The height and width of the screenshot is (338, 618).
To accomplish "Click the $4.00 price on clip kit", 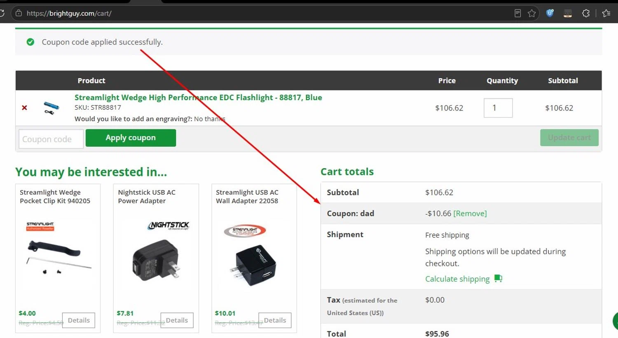I will 27,313.
